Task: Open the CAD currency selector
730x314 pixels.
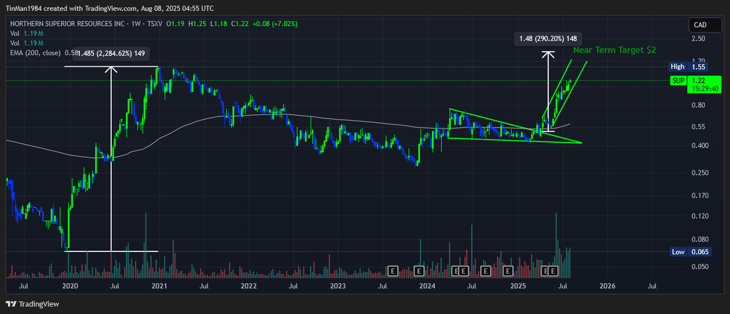Action: tap(705, 26)
